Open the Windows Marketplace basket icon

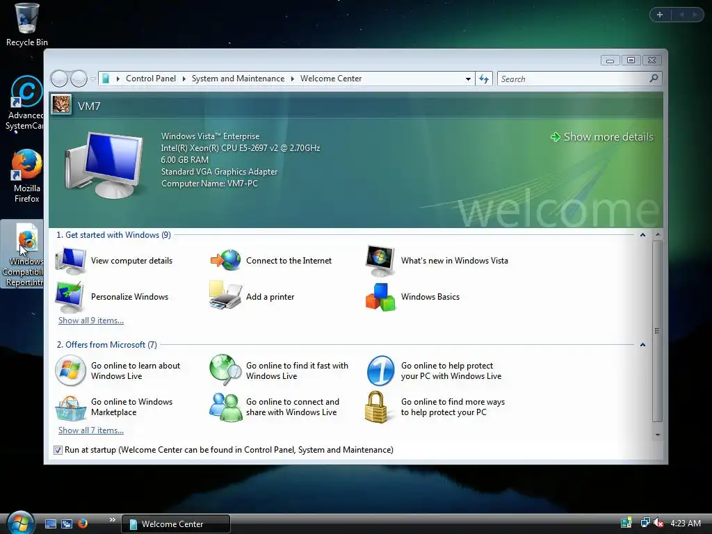pos(70,407)
